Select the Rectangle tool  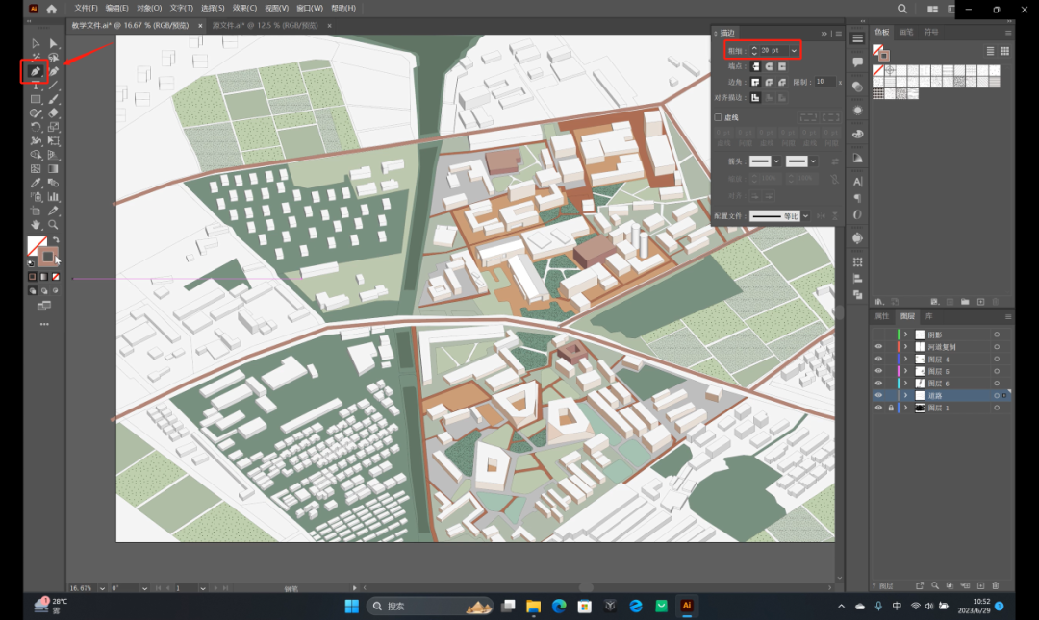(x=36, y=99)
